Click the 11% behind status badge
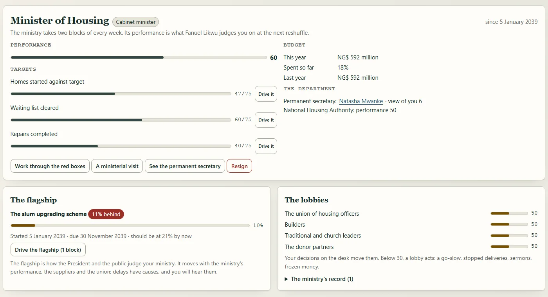This screenshot has height=297, width=548. pyautogui.click(x=106, y=214)
